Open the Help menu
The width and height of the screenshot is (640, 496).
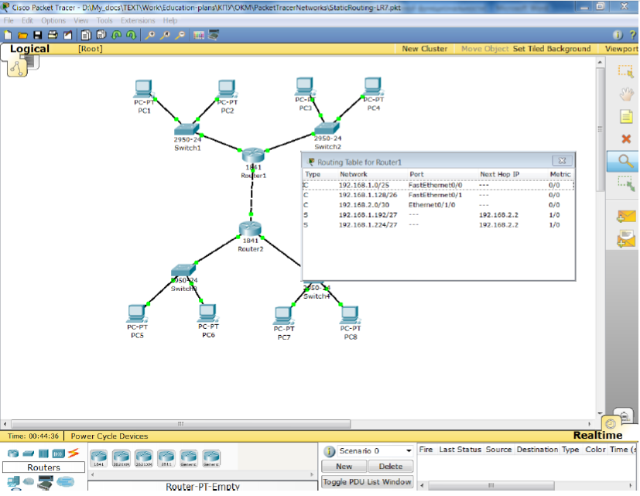[169, 20]
